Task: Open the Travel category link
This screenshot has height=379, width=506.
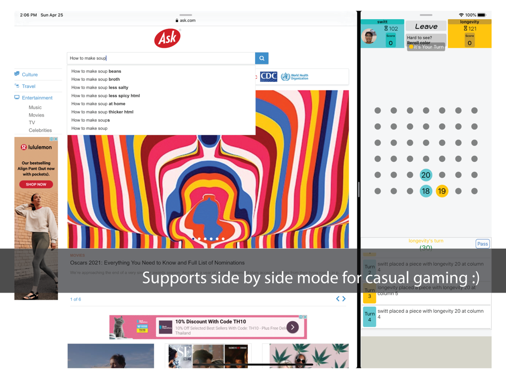Action: point(29,86)
